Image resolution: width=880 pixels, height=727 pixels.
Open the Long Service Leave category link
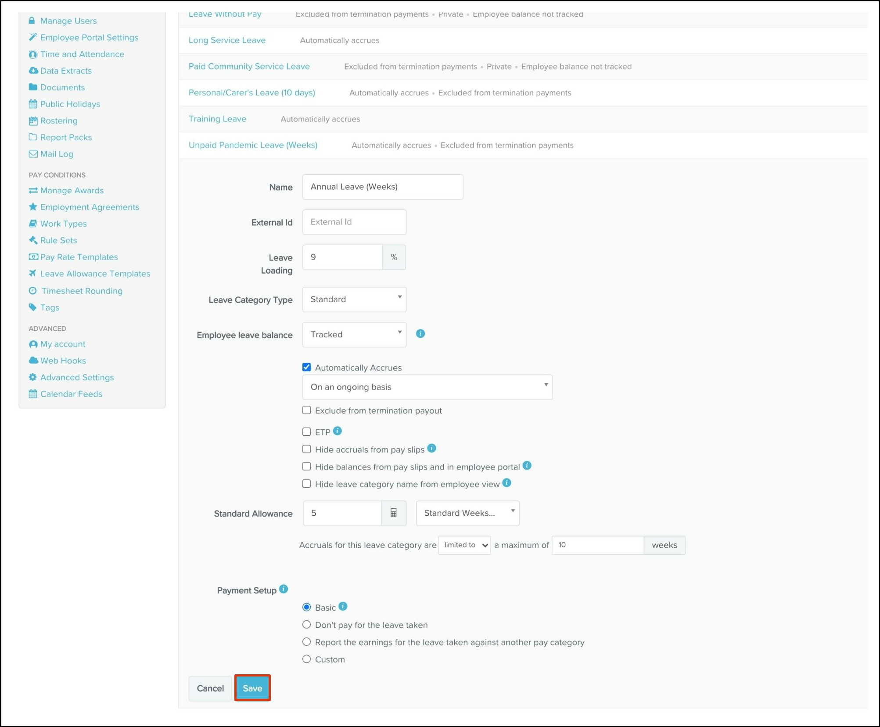(226, 40)
